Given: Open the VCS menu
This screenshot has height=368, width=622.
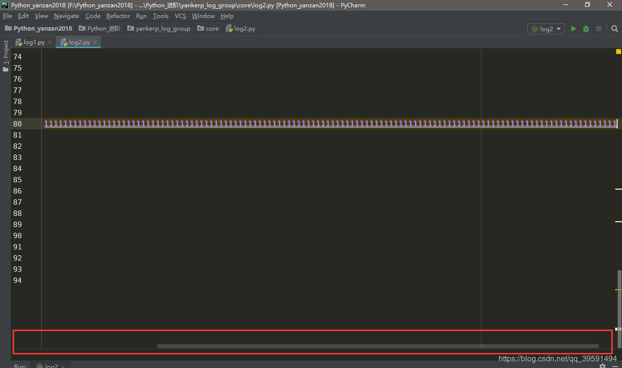Looking at the screenshot, I should [x=180, y=16].
